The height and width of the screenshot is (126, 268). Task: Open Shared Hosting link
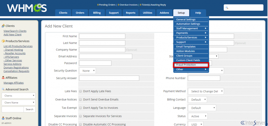tap(13, 50)
